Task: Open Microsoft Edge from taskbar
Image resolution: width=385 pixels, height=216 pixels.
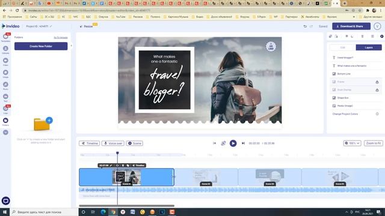Action: click(103, 212)
